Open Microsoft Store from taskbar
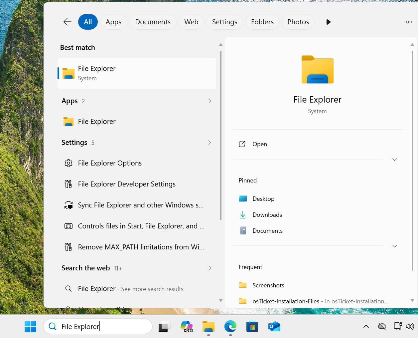 252,327
